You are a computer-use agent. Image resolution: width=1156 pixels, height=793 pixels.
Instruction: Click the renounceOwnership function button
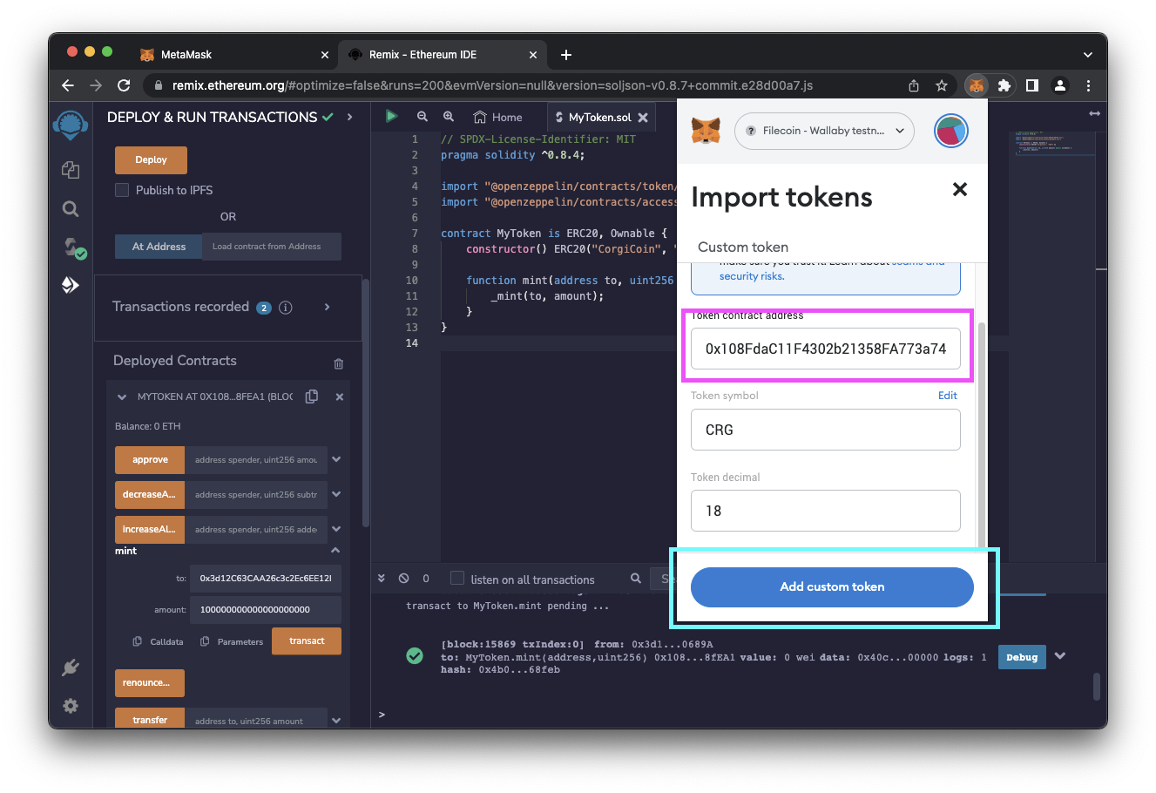[x=150, y=683]
